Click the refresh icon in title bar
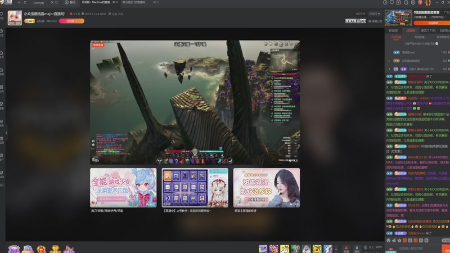The height and width of the screenshot is (253, 450). [x=25, y=2]
